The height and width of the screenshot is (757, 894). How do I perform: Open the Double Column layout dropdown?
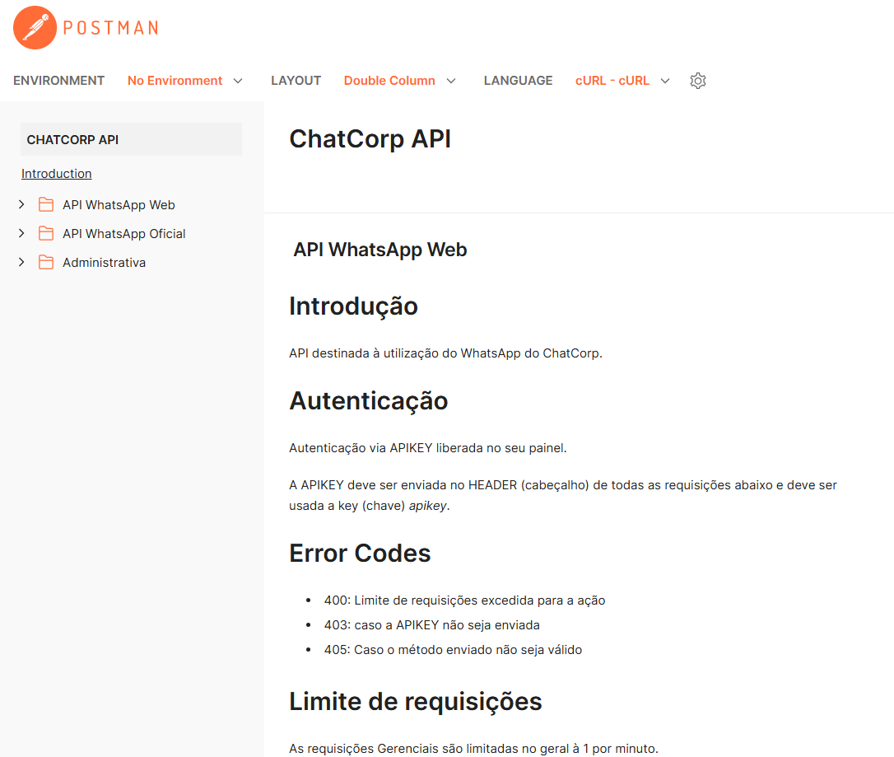400,81
